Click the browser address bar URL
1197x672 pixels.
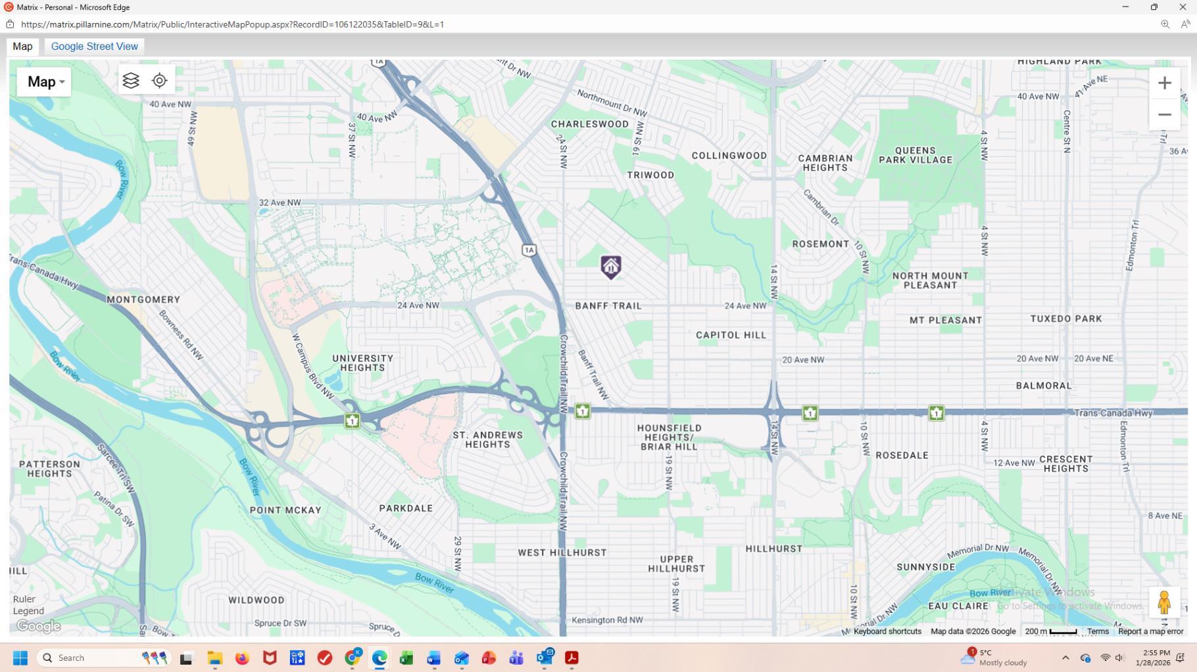pyautogui.click(x=232, y=24)
